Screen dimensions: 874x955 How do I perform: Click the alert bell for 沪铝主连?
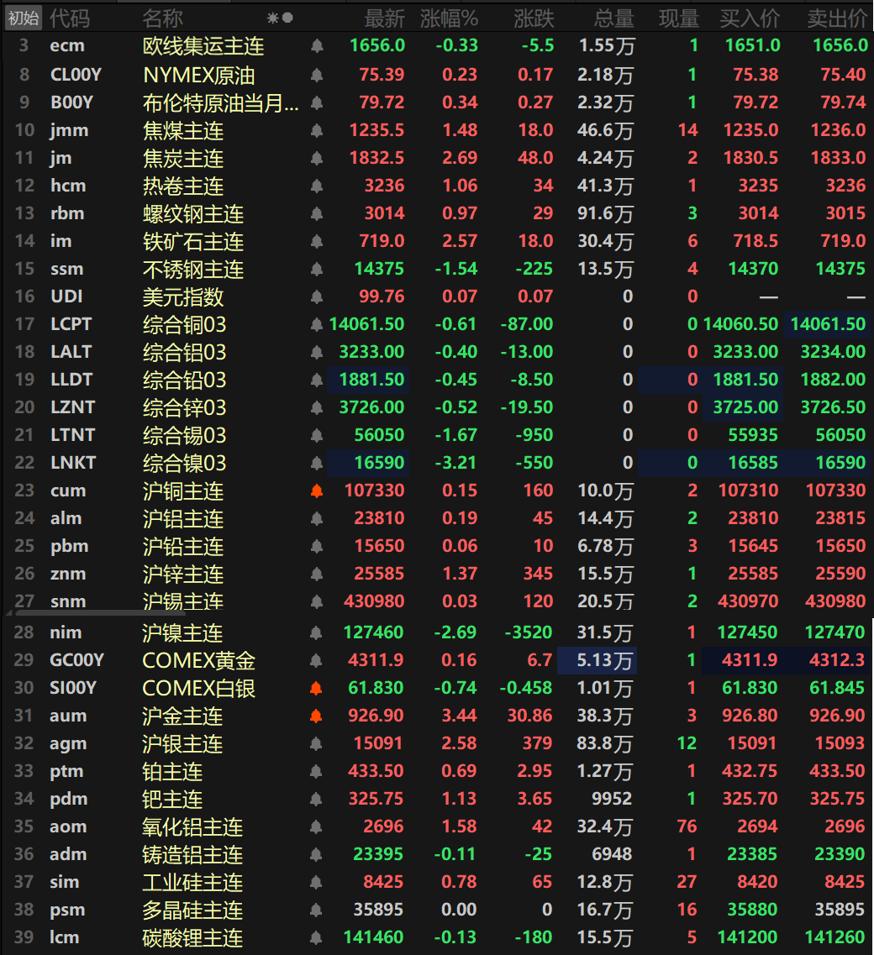click(x=317, y=518)
